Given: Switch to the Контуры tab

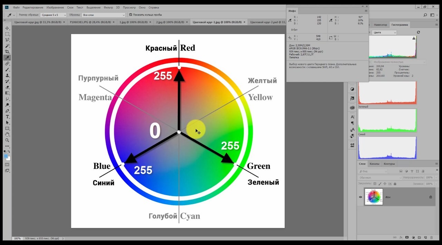Looking at the screenshot, I should [x=389, y=164].
